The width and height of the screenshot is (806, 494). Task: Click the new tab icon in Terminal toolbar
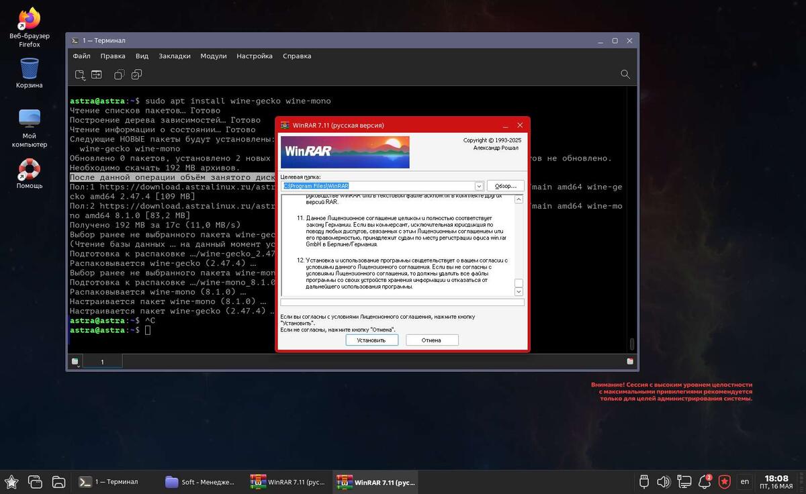[80, 75]
